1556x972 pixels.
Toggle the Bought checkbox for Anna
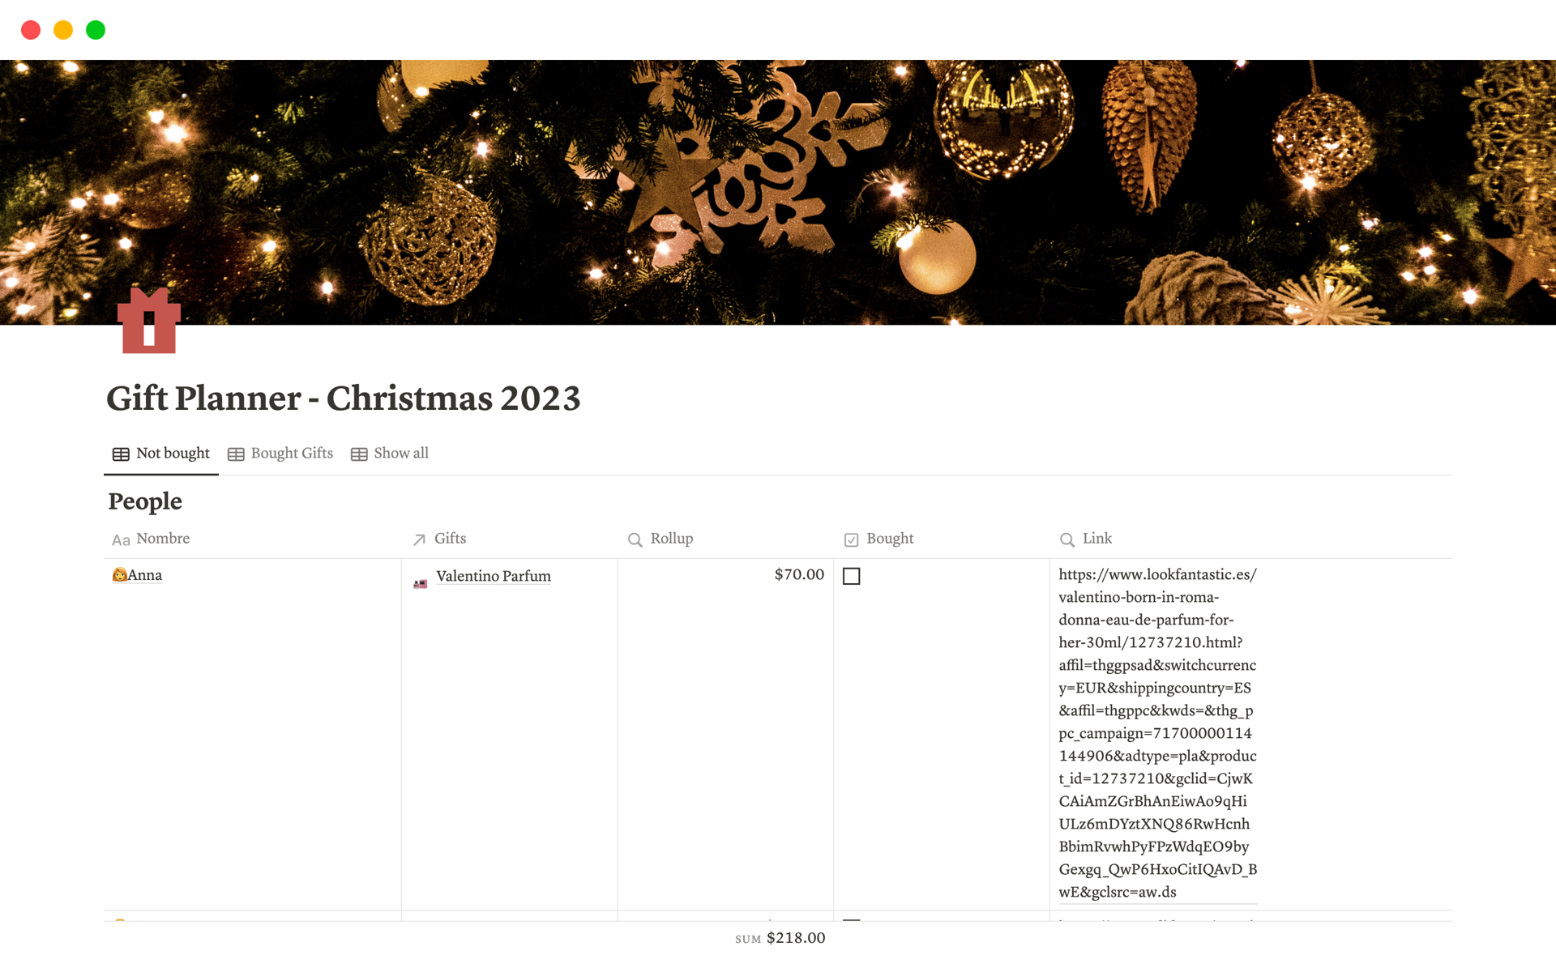pyautogui.click(x=852, y=574)
